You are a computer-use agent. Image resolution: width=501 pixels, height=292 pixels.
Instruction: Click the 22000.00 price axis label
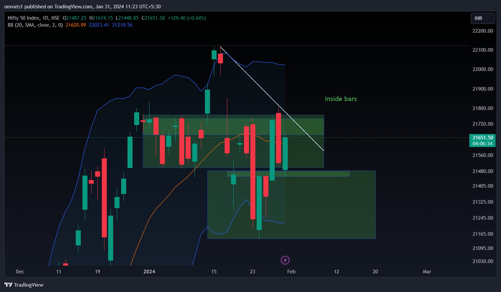483,69
